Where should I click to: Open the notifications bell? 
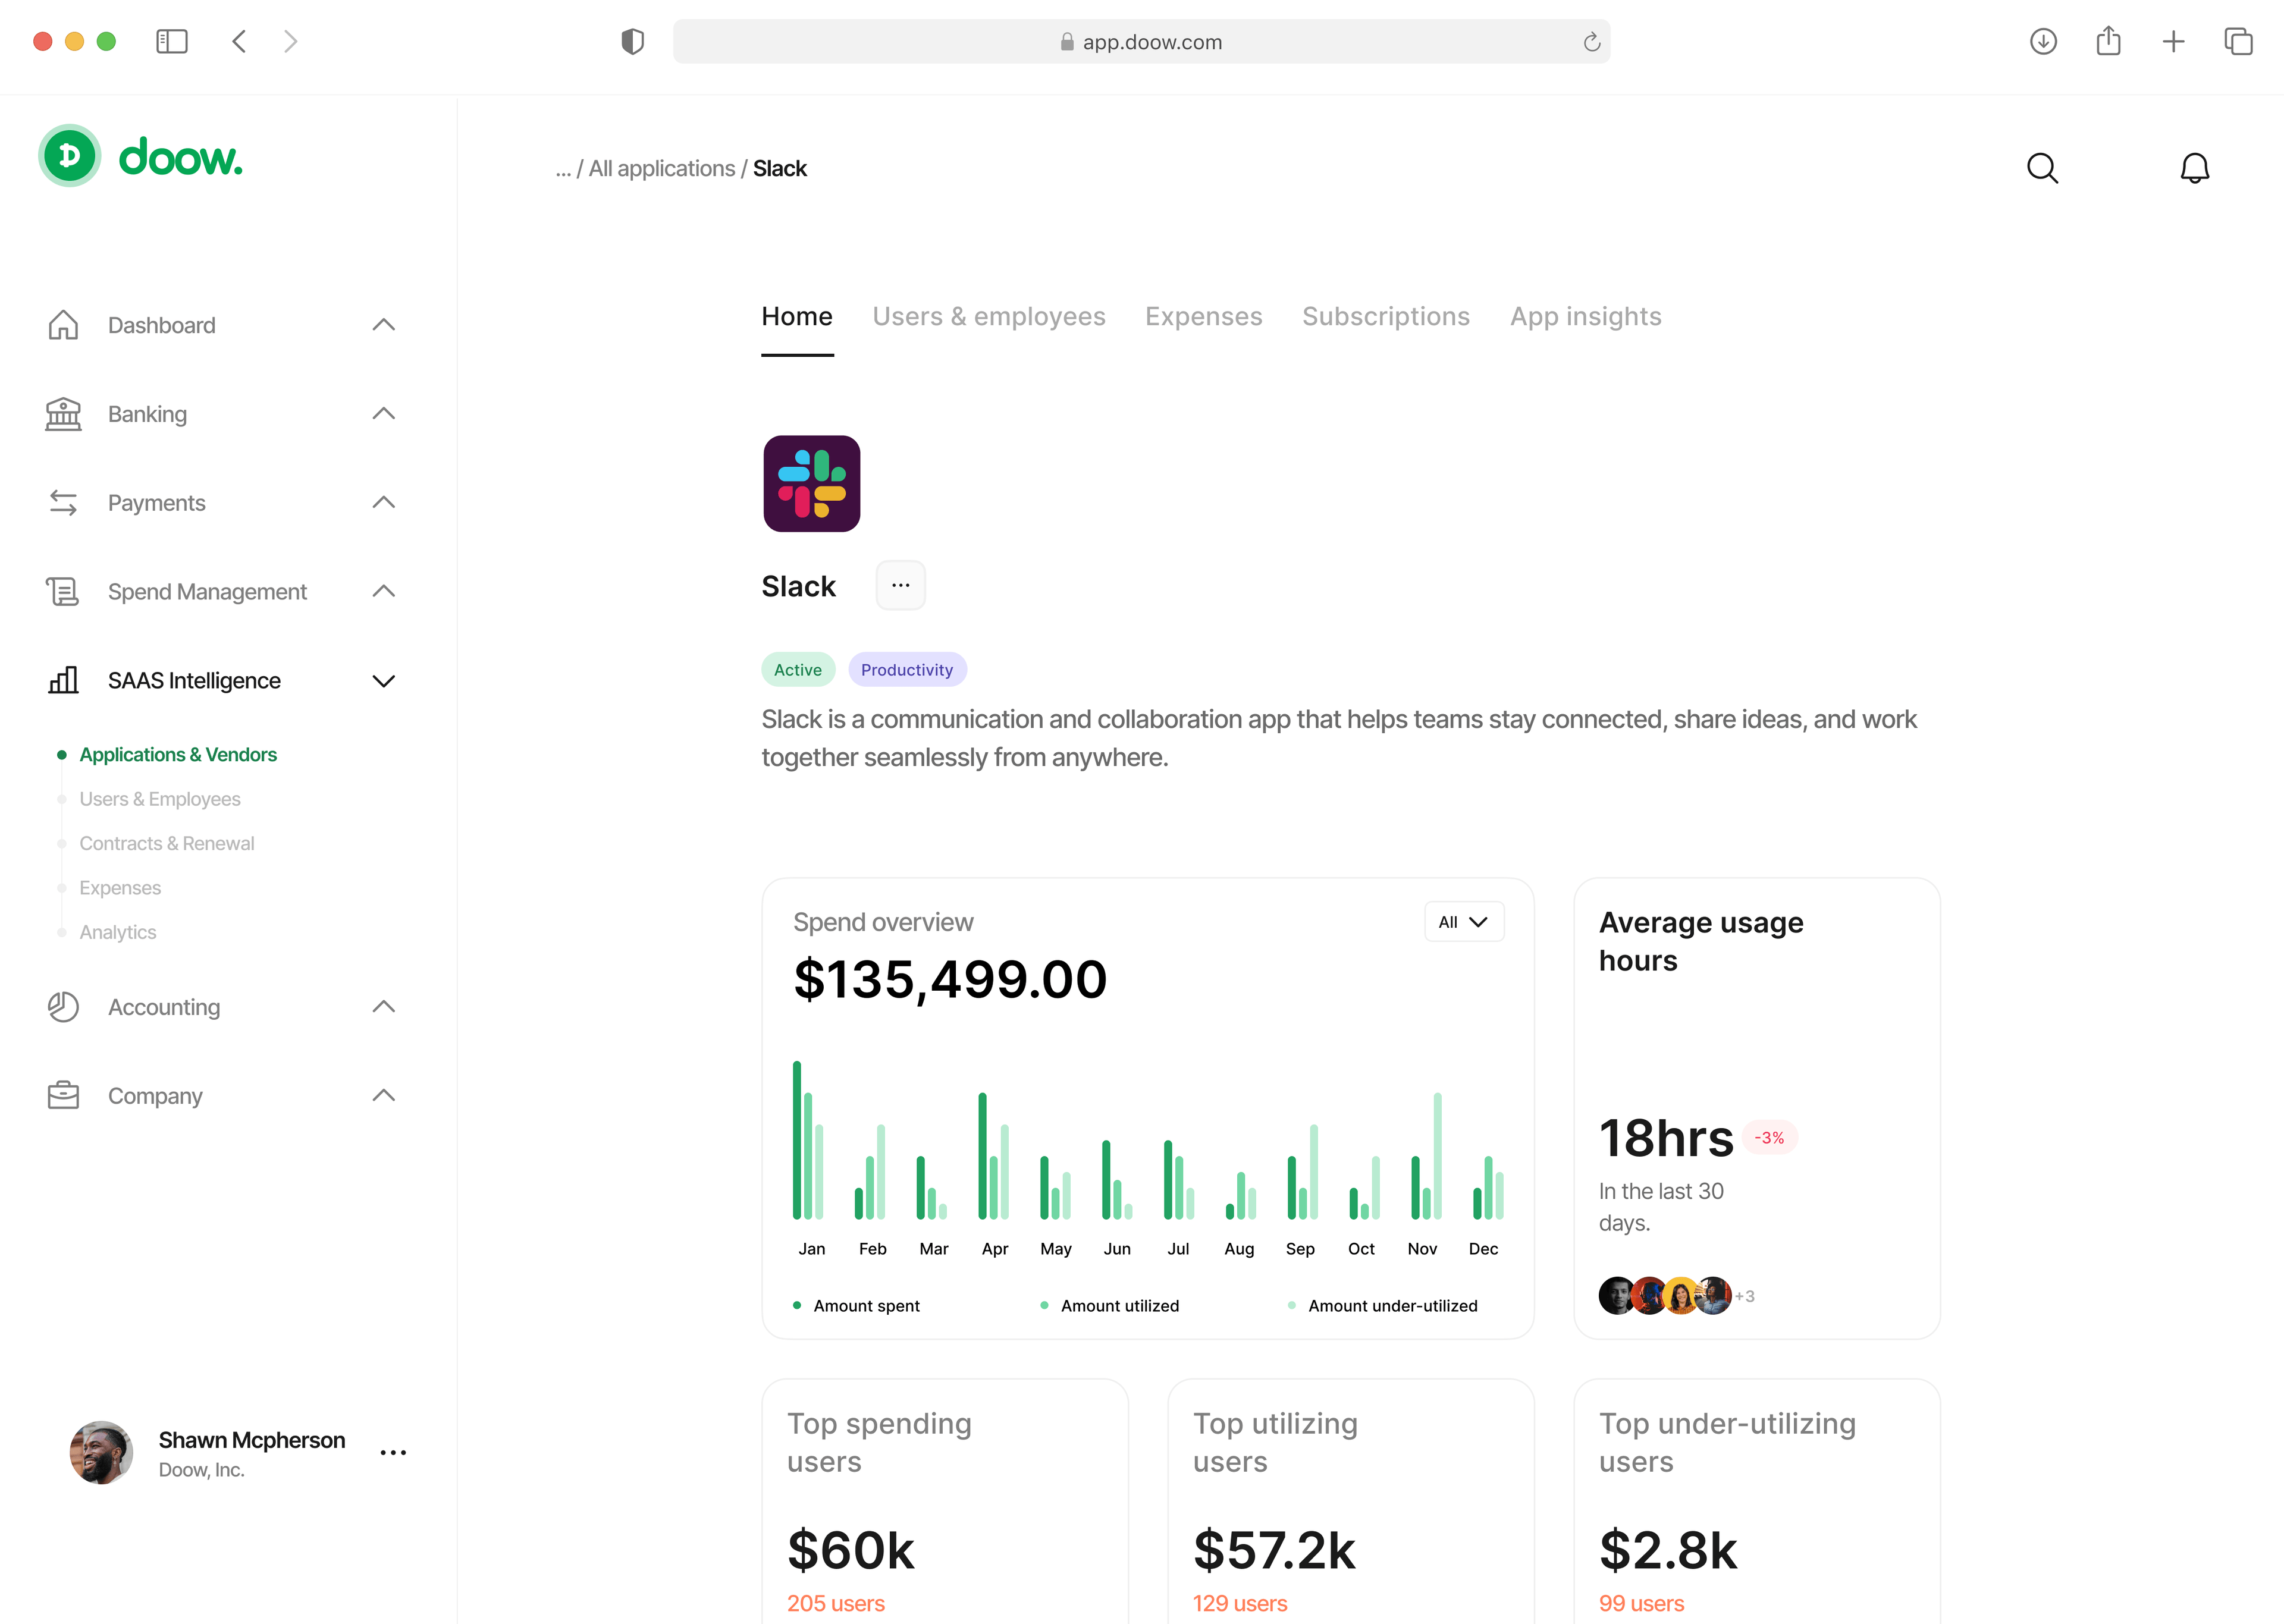point(2194,168)
